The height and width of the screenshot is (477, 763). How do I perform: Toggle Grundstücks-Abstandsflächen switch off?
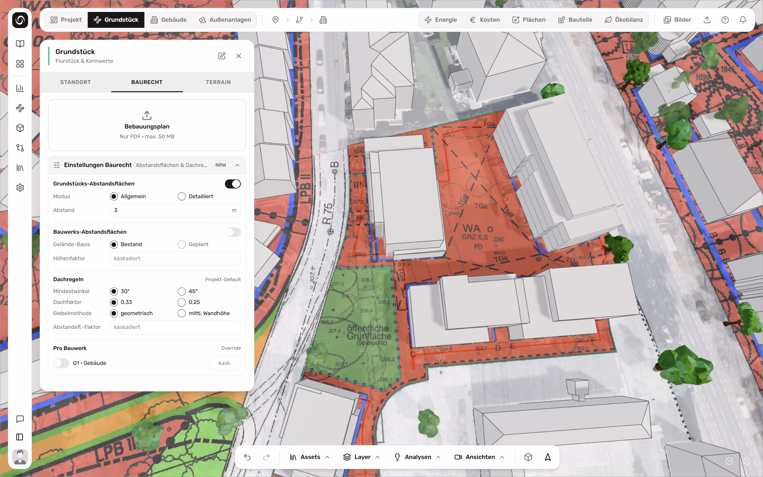pyautogui.click(x=233, y=184)
